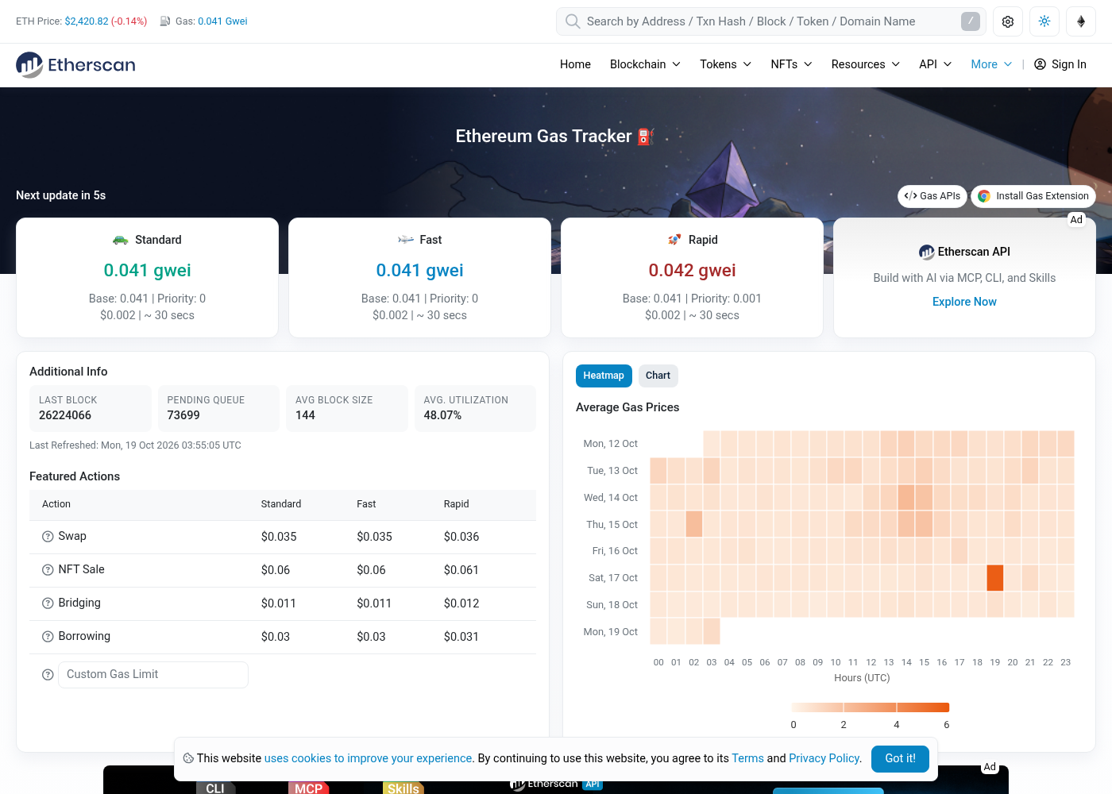Click the dark orange Sat 17 Oct heatmap cell
The width and height of the screenshot is (1112, 794).
tap(995, 578)
